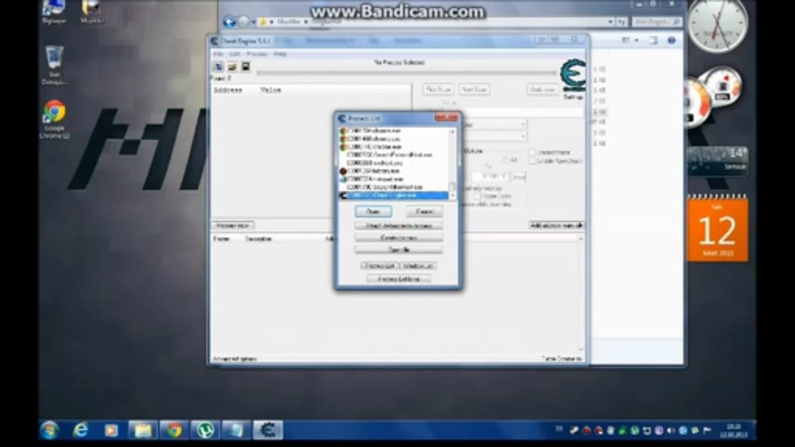Click the orange calendar gadget showing 12

coord(718,228)
